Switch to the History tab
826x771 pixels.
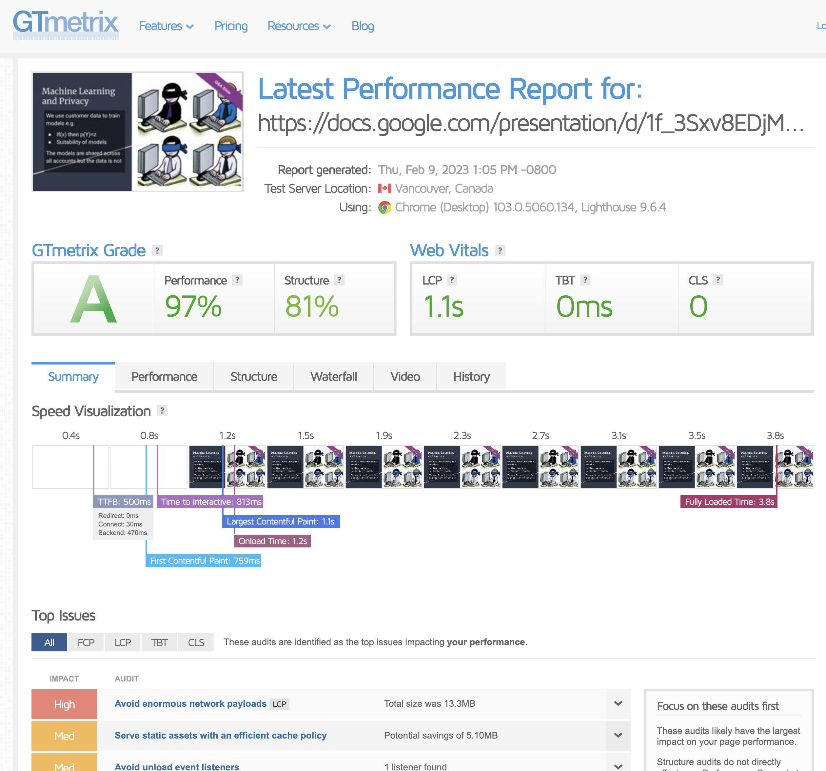tap(471, 377)
